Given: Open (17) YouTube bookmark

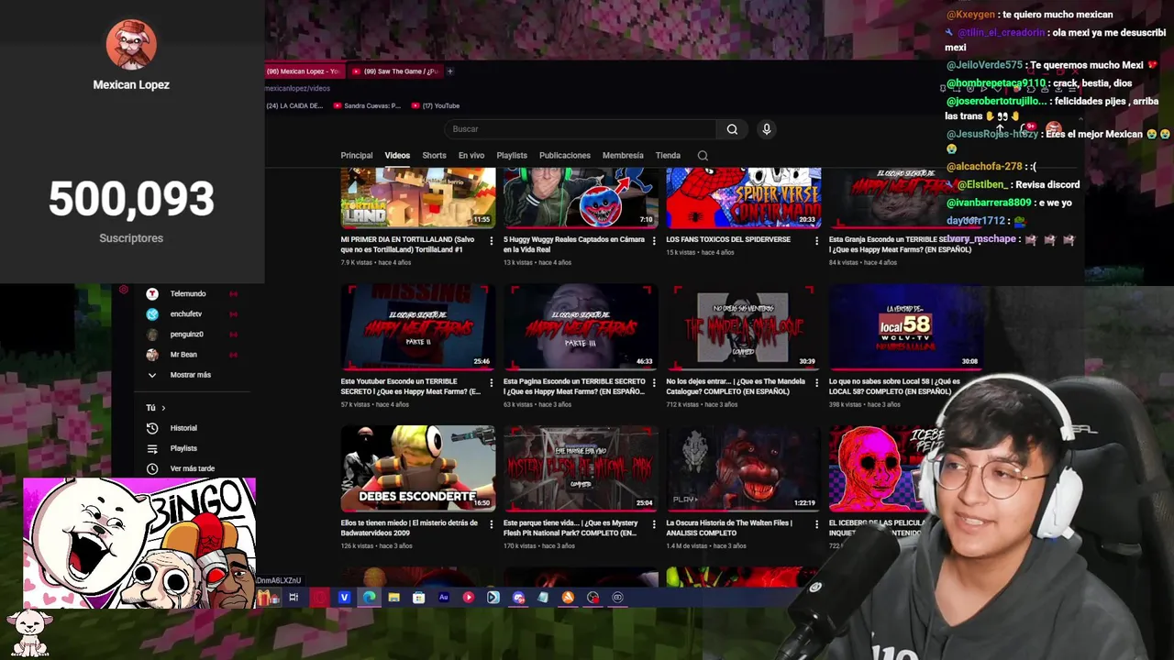Looking at the screenshot, I should click(436, 105).
